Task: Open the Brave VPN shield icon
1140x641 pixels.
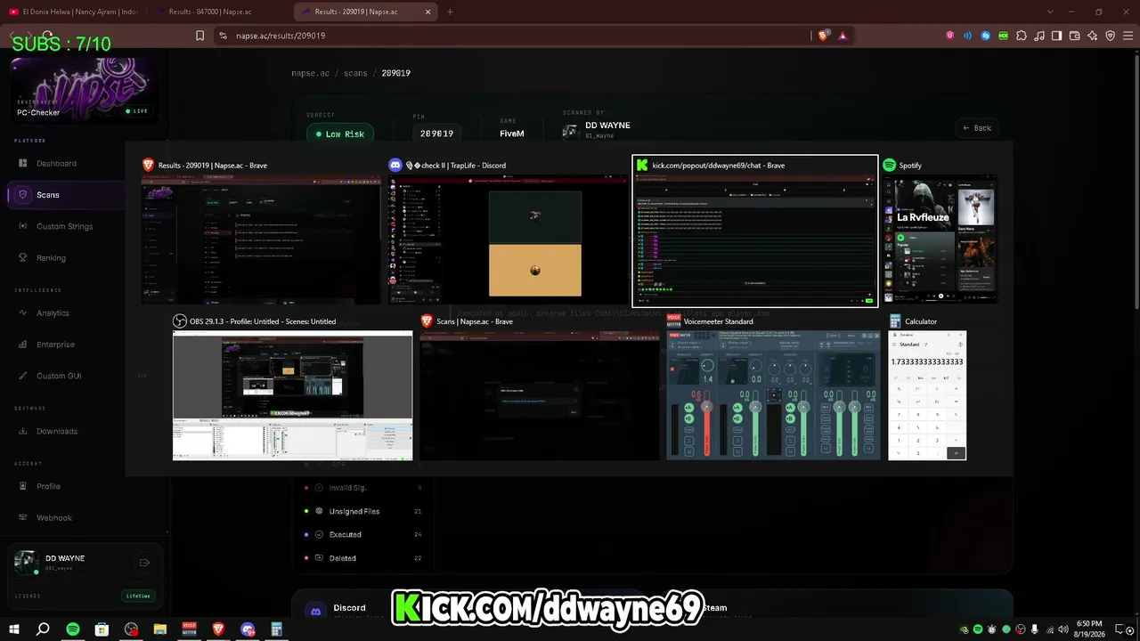Action: pos(1110,36)
